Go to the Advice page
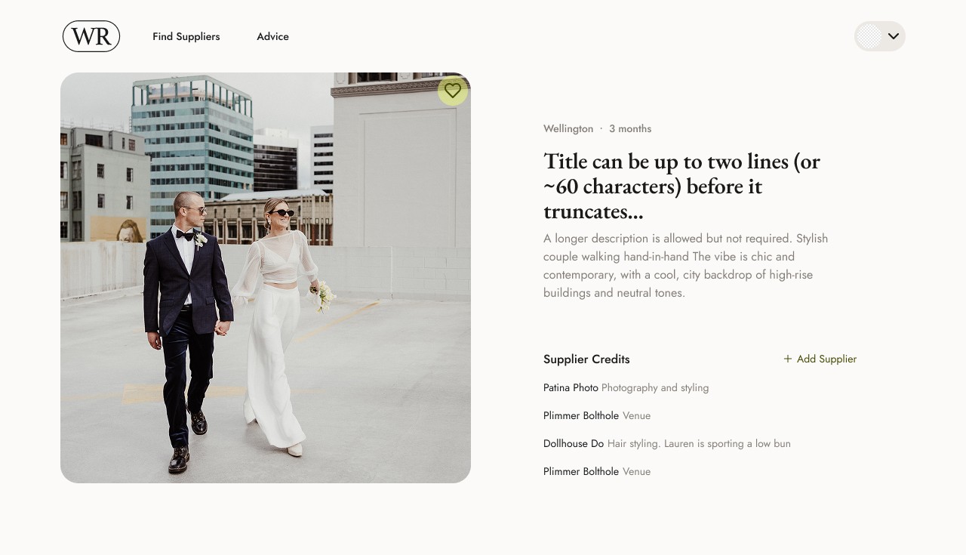Image resolution: width=966 pixels, height=555 pixels. (x=272, y=36)
